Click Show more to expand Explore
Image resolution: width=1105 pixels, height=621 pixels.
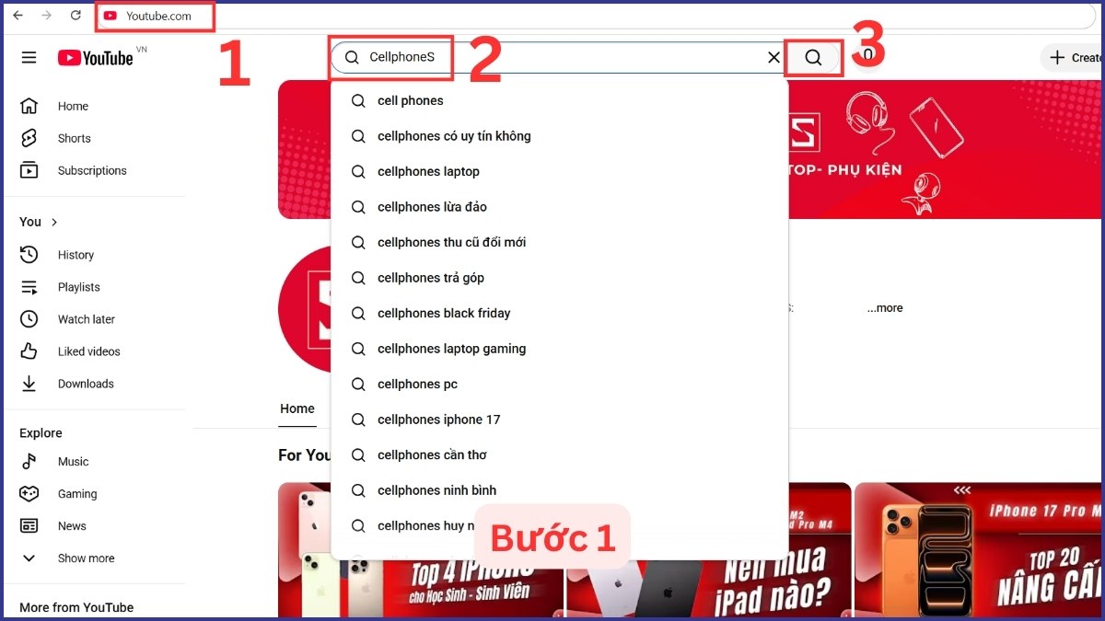click(x=84, y=558)
